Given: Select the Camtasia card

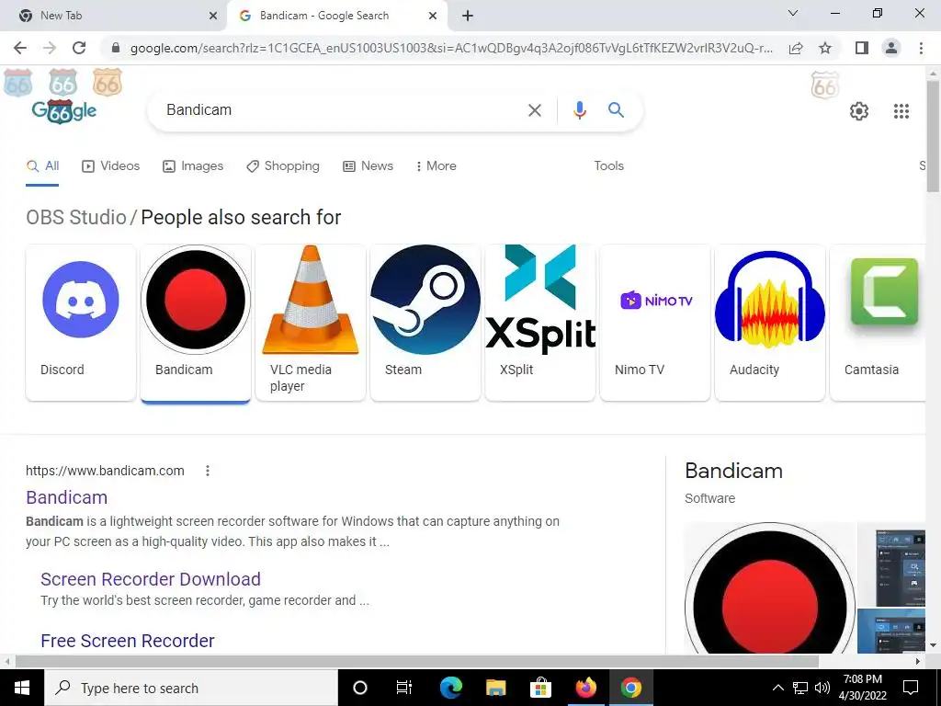Looking at the screenshot, I should pyautogui.click(x=878, y=323).
